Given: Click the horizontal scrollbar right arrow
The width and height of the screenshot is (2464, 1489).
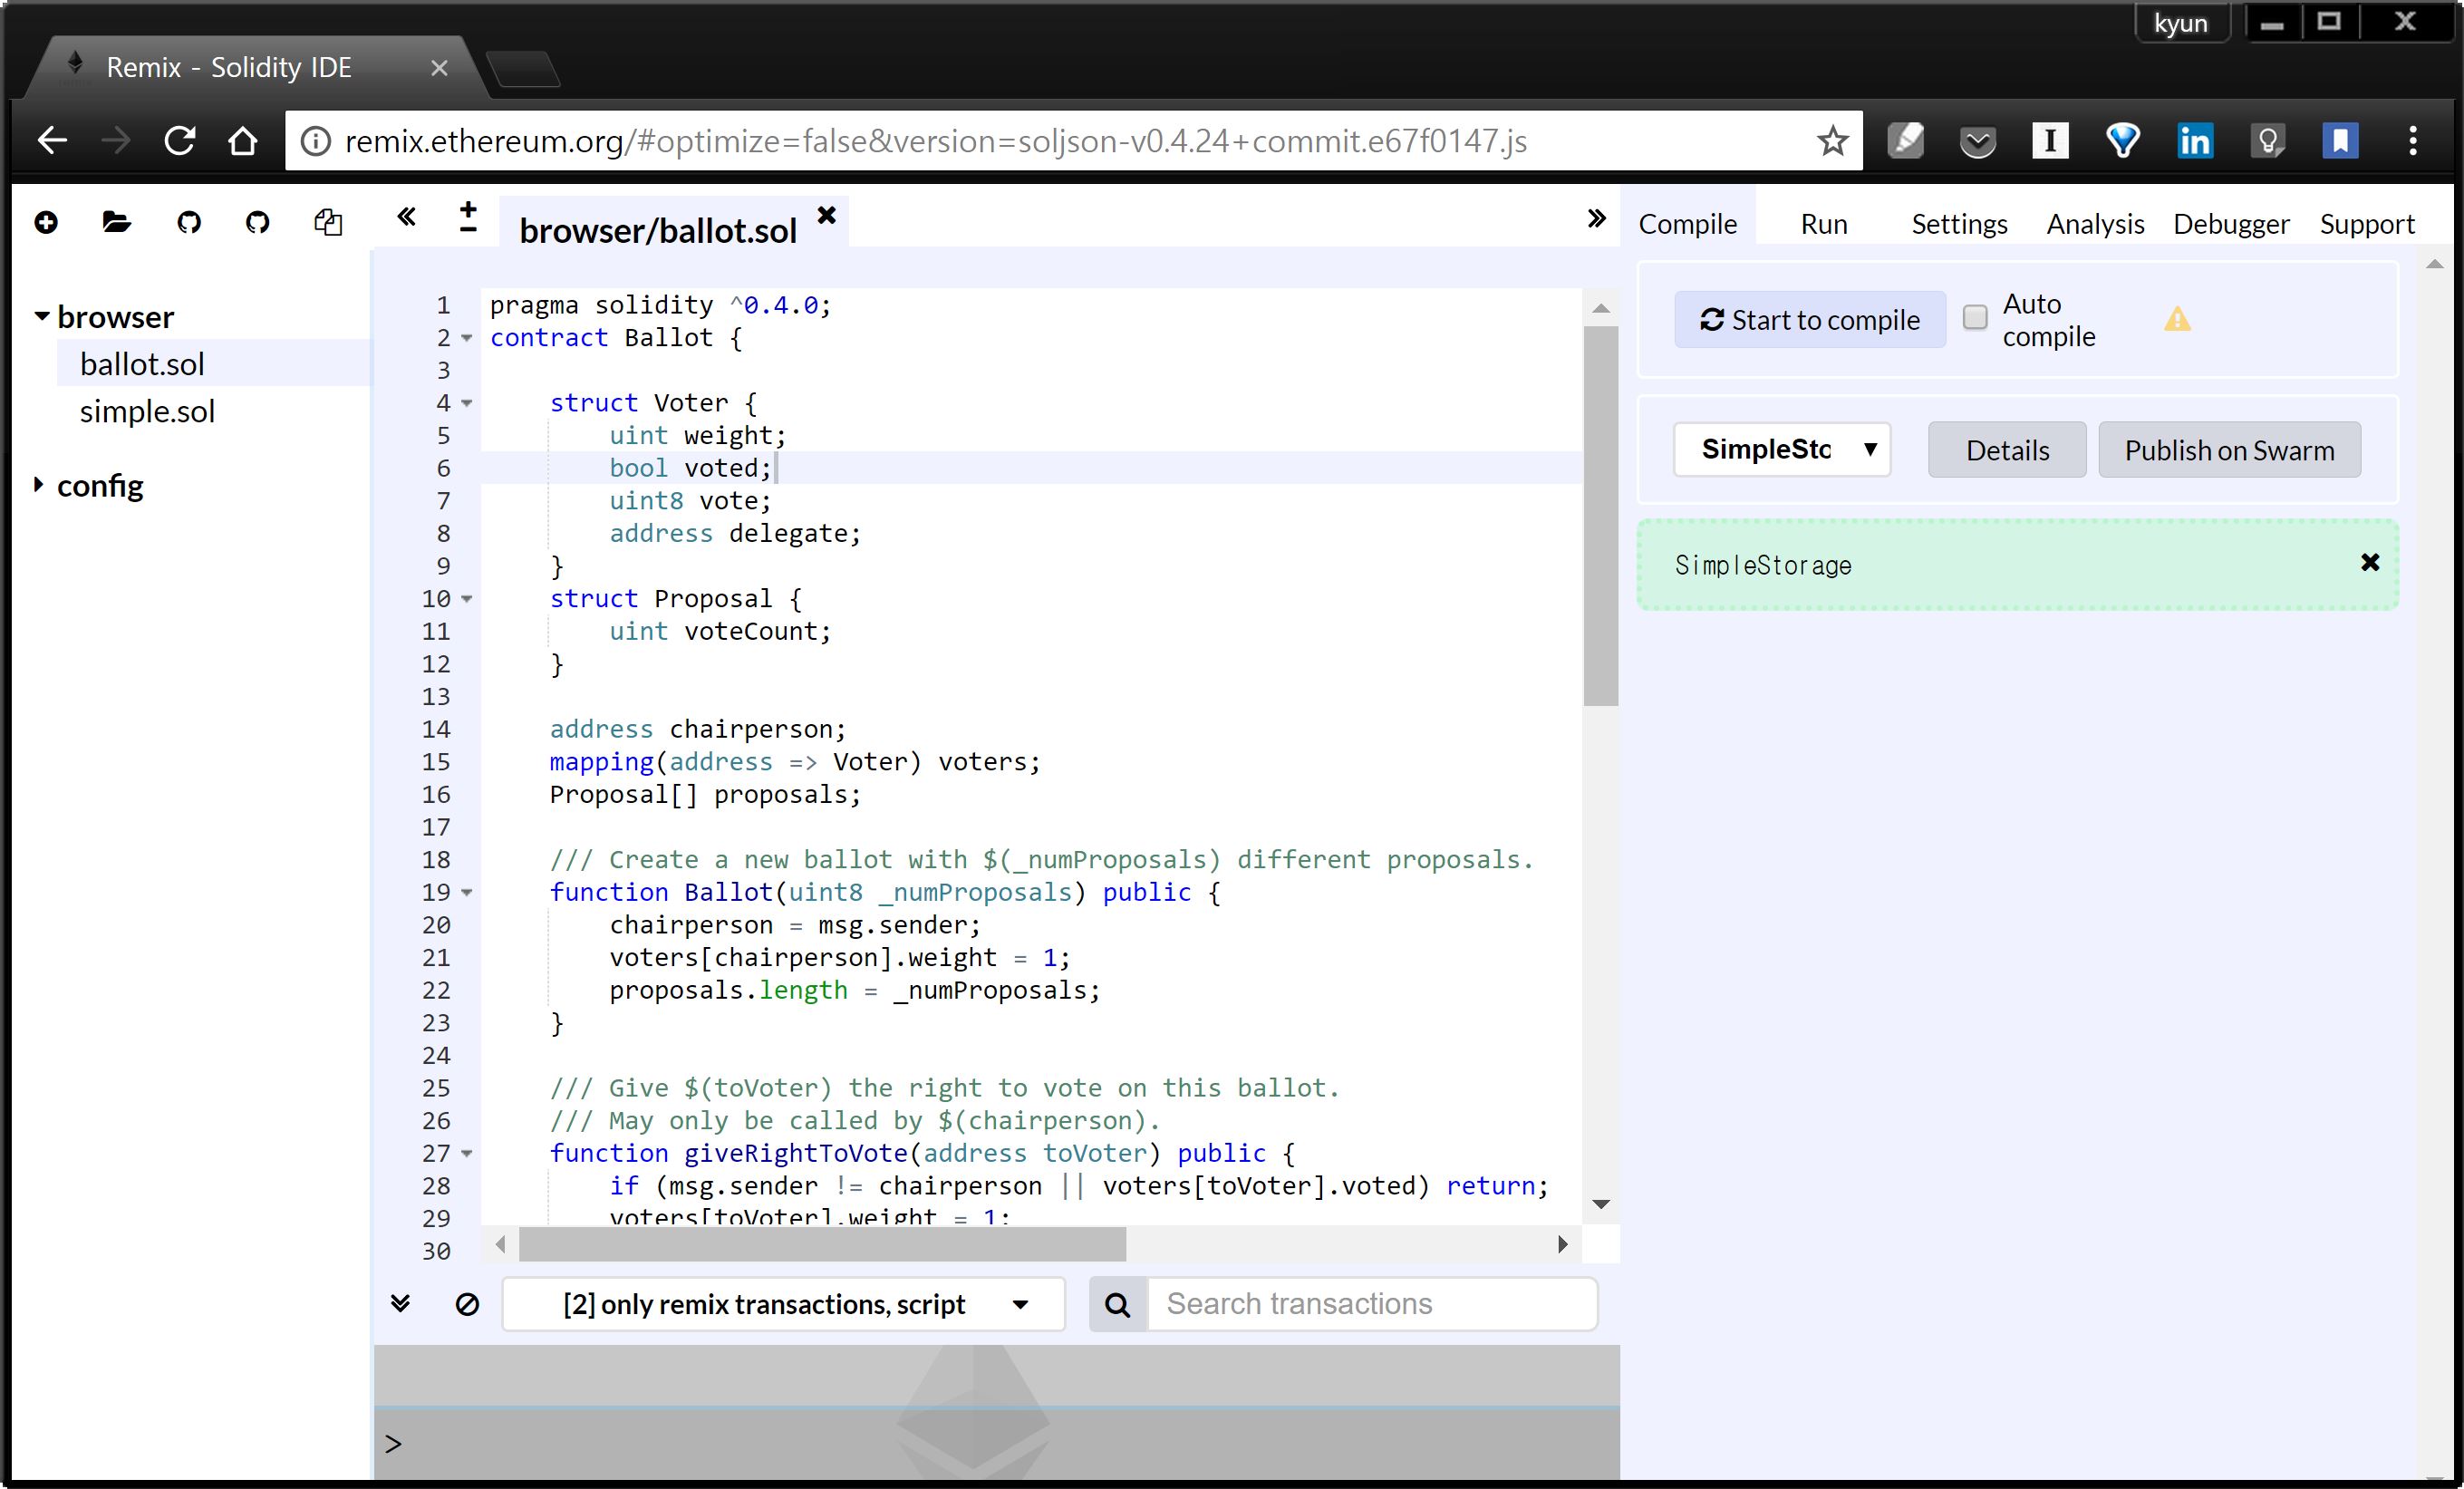Looking at the screenshot, I should tap(1562, 1244).
